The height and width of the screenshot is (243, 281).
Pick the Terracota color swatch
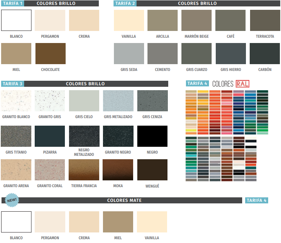pos(265,20)
